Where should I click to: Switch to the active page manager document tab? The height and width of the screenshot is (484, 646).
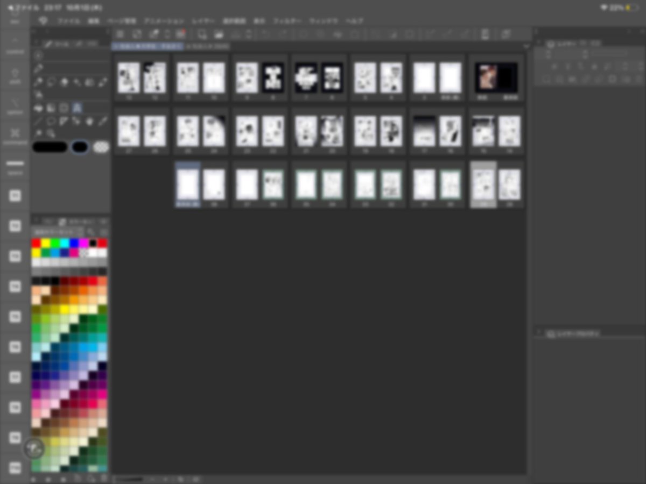click(146, 47)
